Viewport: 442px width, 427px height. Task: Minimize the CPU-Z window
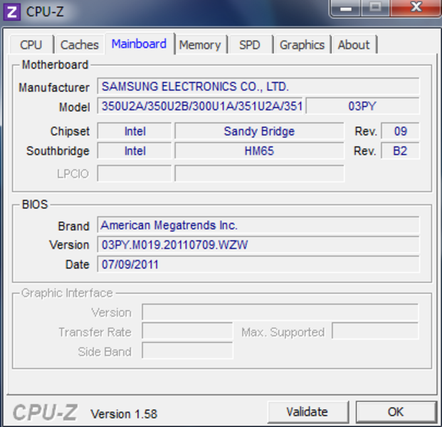coord(346,8)
